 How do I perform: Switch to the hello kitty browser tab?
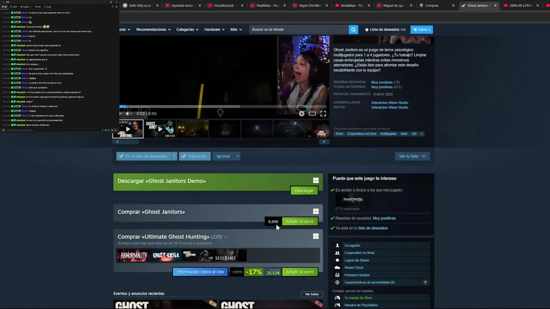[140, 6]
